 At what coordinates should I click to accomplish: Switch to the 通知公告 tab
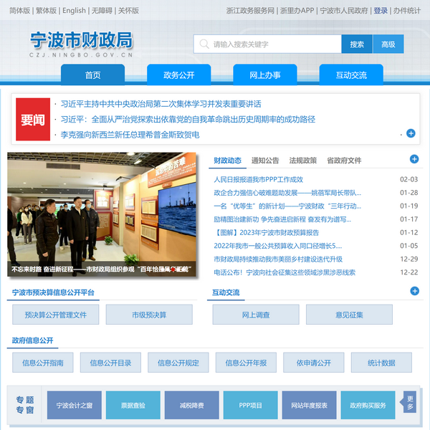[x=265, y=161]
